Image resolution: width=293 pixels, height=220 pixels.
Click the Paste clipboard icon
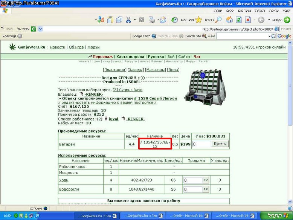(x=110, y=20)
